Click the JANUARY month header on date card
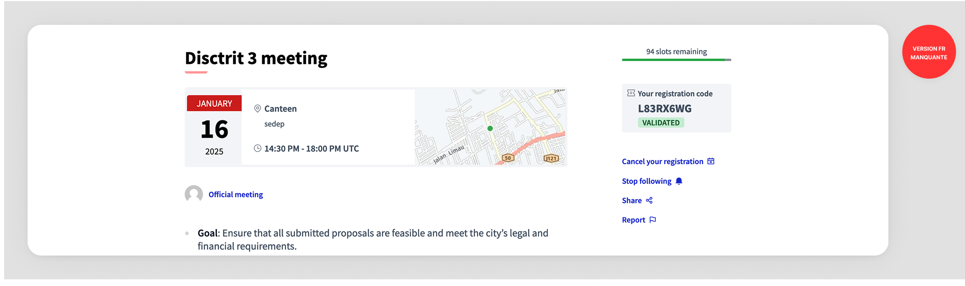The height and width of the screenshot is (286, 965). 214,103
